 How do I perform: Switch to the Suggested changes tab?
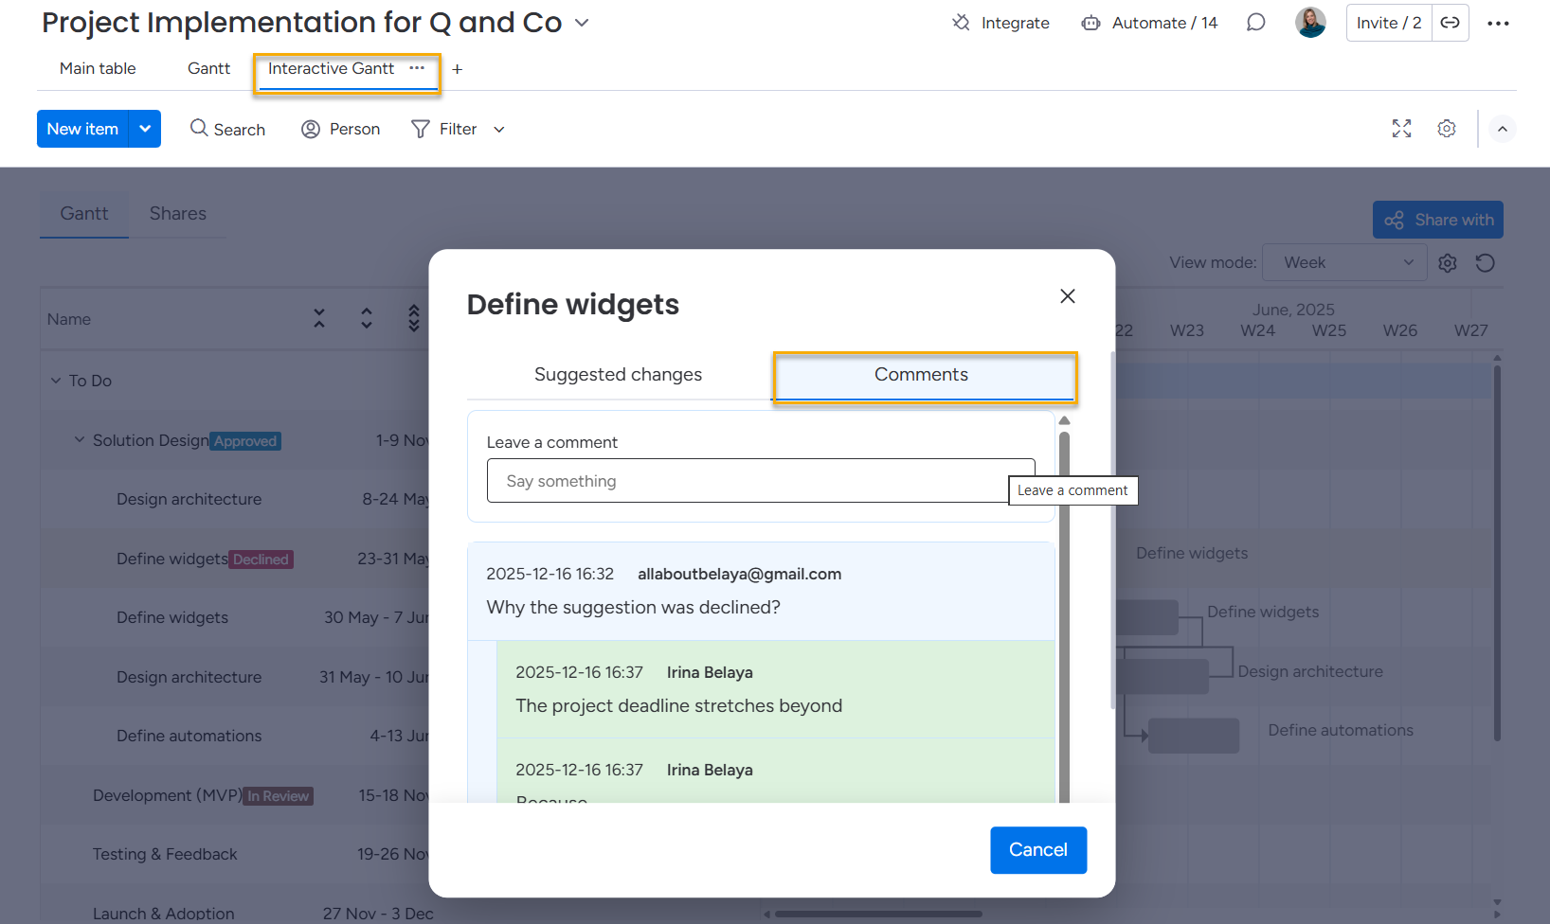tap(618, 375)
